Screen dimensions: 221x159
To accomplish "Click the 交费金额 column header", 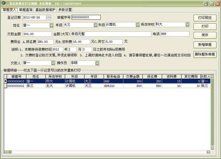I will pyautogui.click(x=133, y=77).
